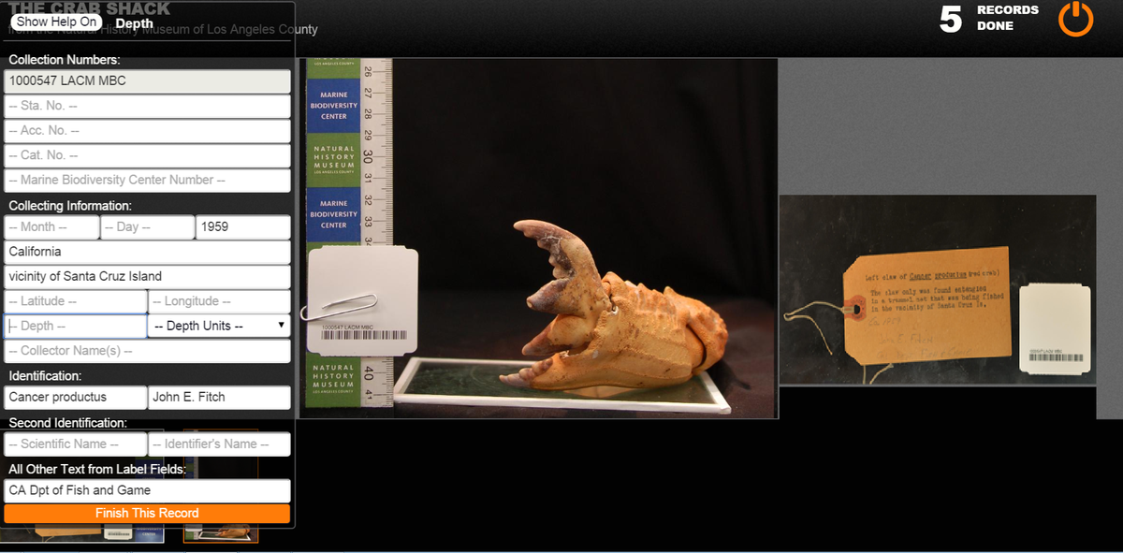Click the records count number 5

pyautogui.click(x=950, y=19)
